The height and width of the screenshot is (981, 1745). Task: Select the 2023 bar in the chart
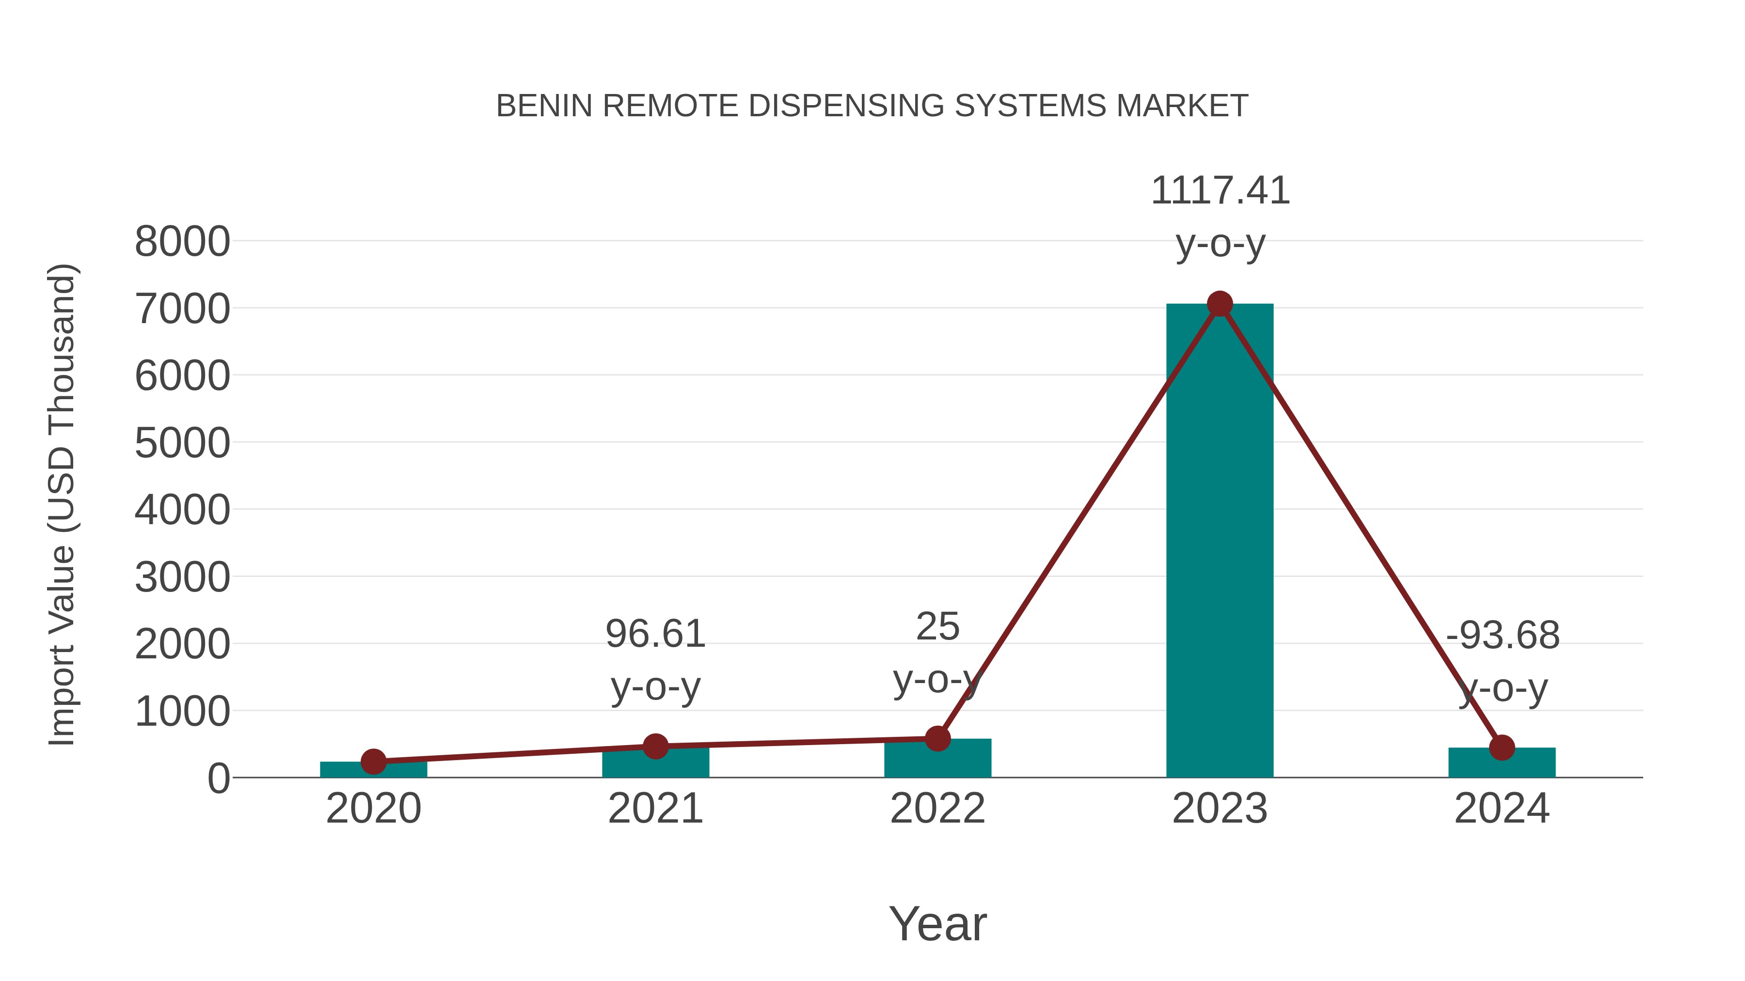point(1220,540)
